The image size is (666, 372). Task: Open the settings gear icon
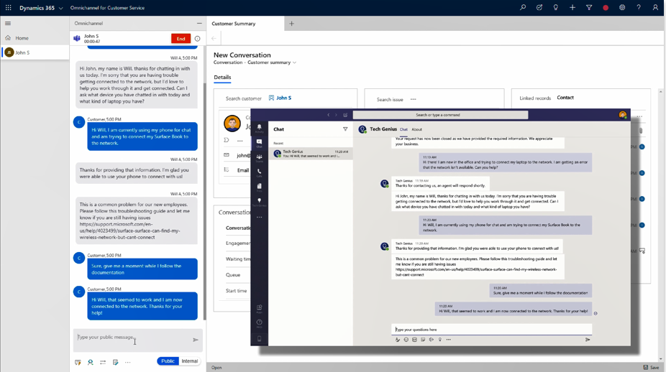pyautogui.click(x=622, y=8)
